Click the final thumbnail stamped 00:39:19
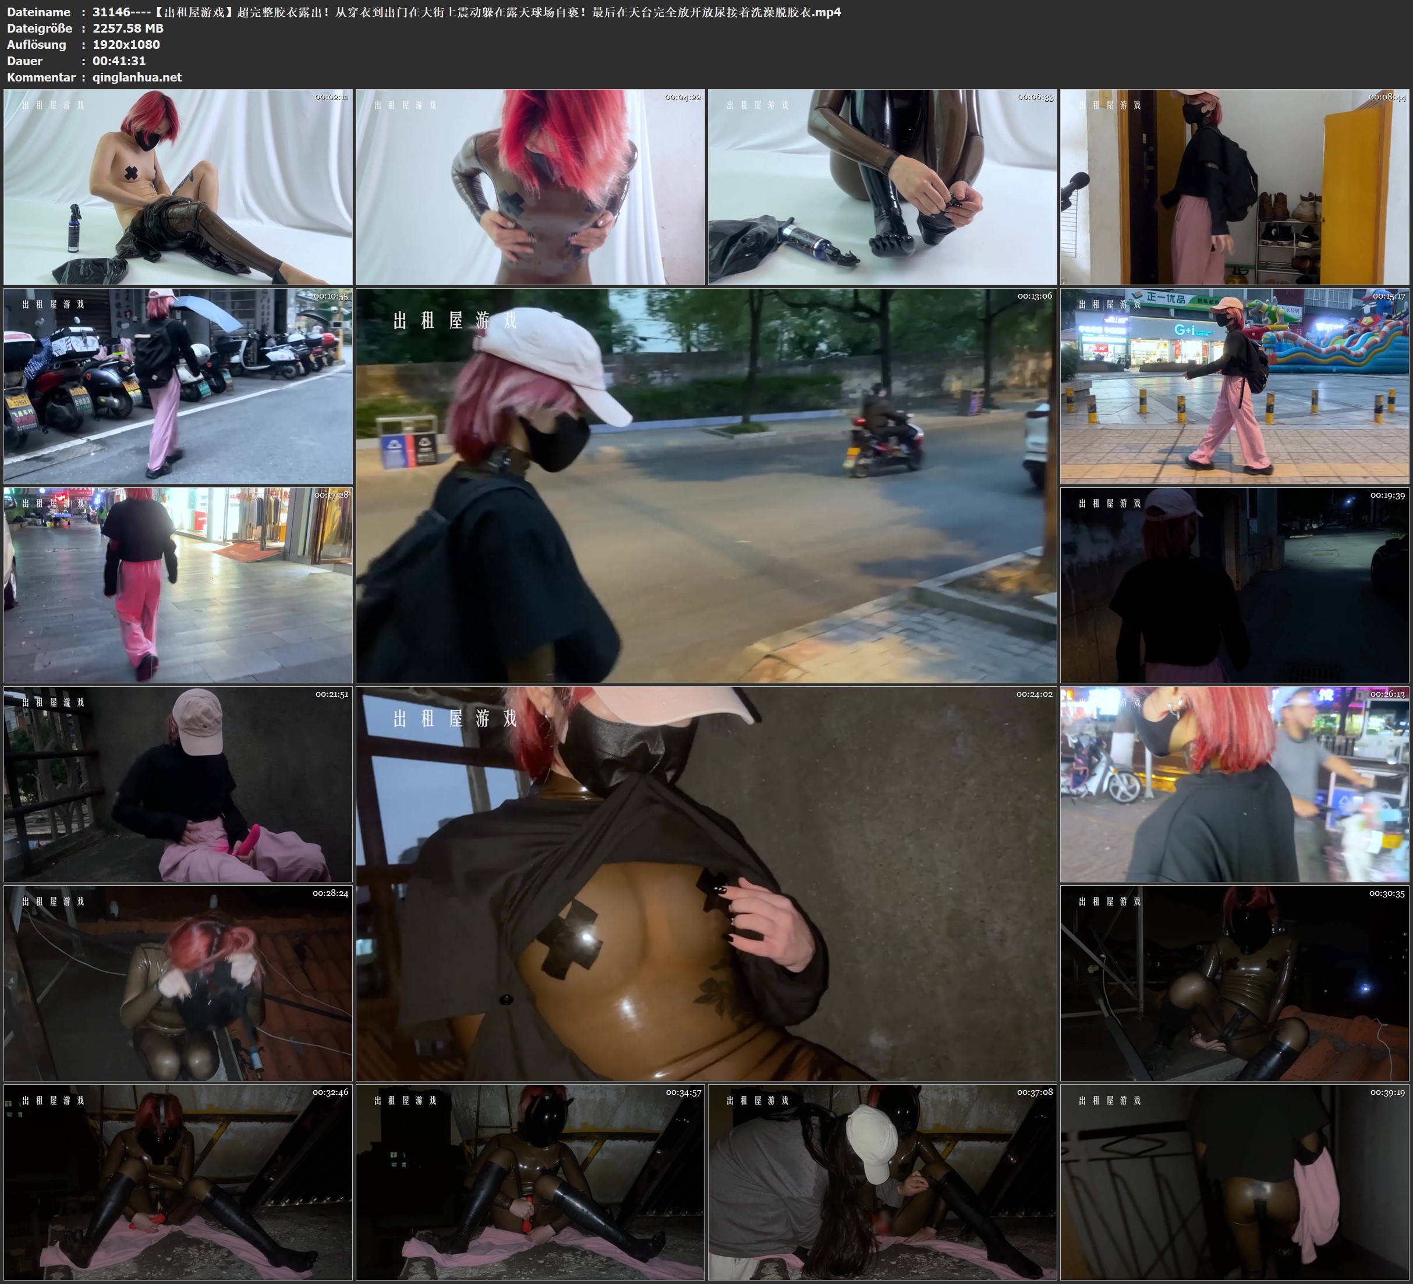 pos(1234,1182)
